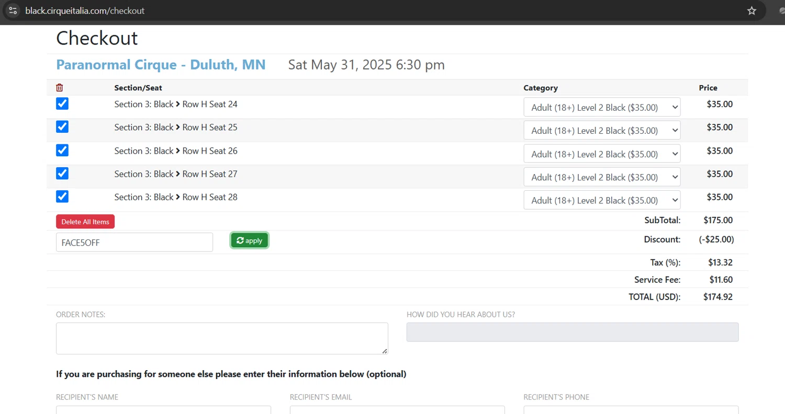Open the Paranormal Cirque - Duluth, MN link
The width and height of the screenshot is (785, 414).
(x=161, y=65)
